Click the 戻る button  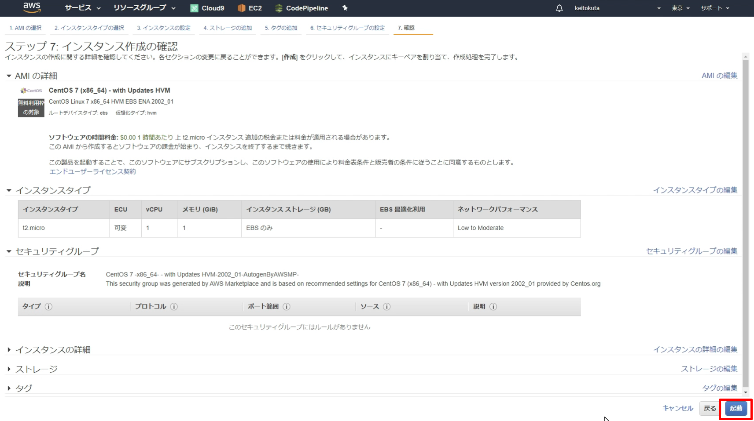pyautogui.click(x=710, y=408)
